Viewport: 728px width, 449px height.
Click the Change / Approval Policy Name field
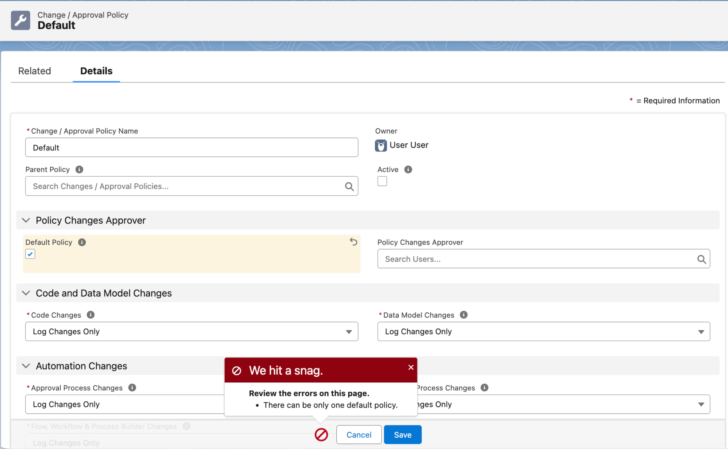pos(192,148)
